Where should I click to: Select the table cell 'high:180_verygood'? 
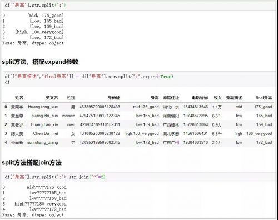[142, 133]
